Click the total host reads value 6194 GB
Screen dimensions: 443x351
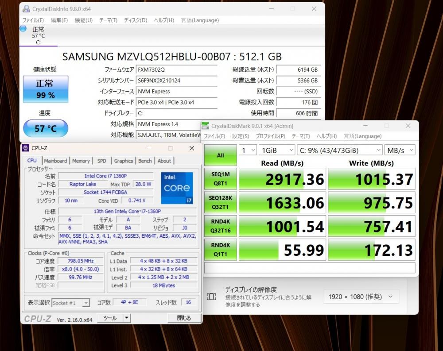coord(299,69)
